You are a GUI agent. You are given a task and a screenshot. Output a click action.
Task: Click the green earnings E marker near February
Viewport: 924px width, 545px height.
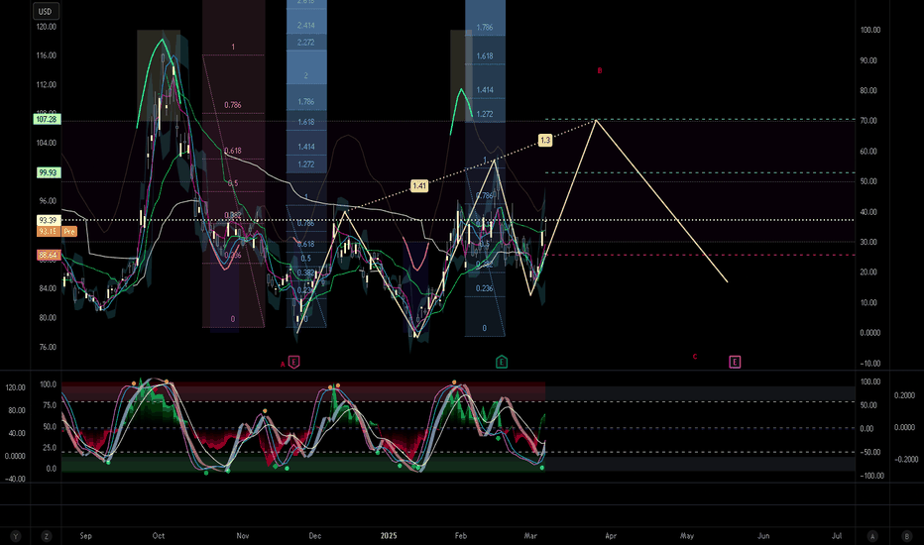click(502, 362)
